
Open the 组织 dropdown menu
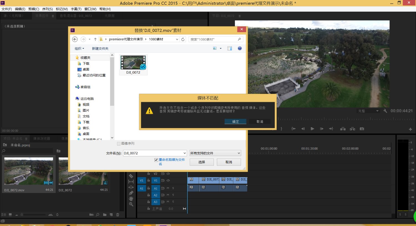pos(79,49)
